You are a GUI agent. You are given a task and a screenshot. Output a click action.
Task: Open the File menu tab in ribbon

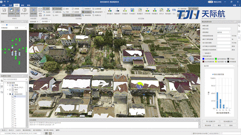point(10,5)
